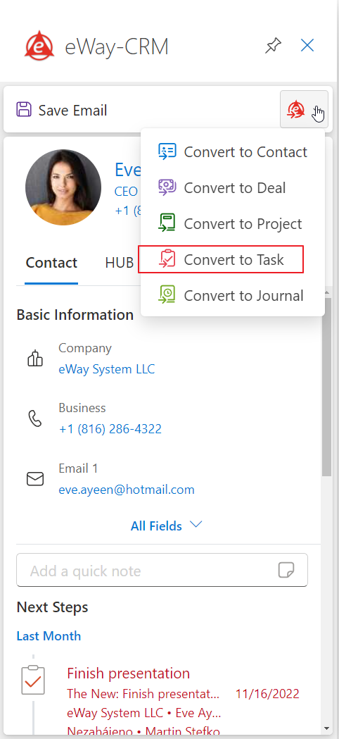The image size is (339, 739).
Task: Choose Convert to Project
Action: pyautogui.click(x=233, y=224)
